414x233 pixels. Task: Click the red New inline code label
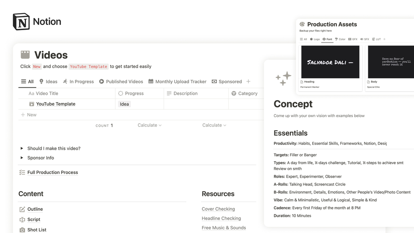[x=37, y=66]
